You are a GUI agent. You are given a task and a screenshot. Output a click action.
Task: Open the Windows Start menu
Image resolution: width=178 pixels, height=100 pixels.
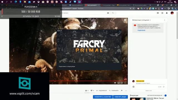pos(2,2)
